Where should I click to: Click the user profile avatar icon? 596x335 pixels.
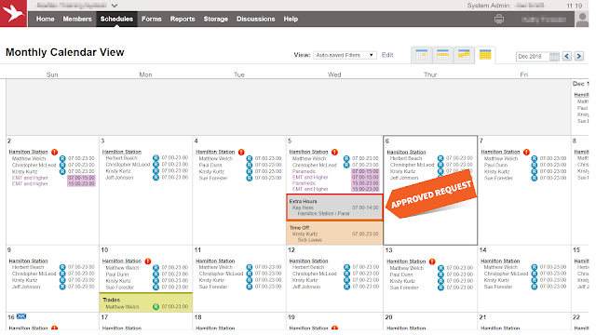582,20
